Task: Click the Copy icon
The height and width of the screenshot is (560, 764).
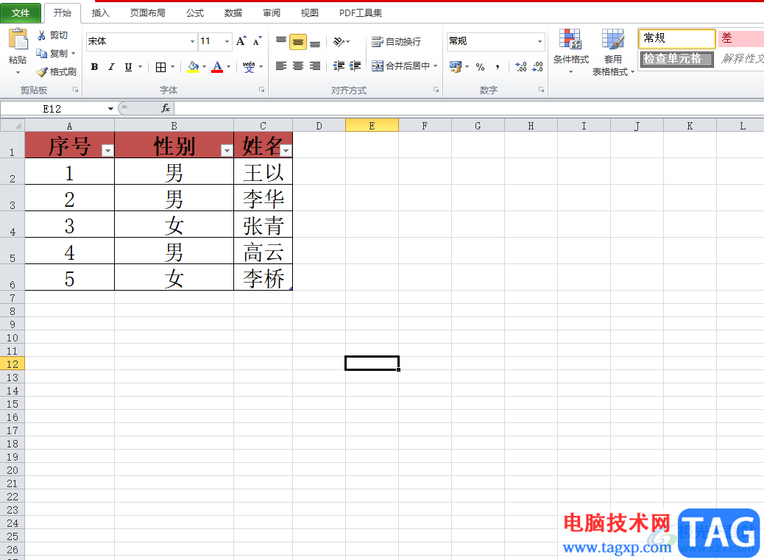Action: tap(42, 53)
